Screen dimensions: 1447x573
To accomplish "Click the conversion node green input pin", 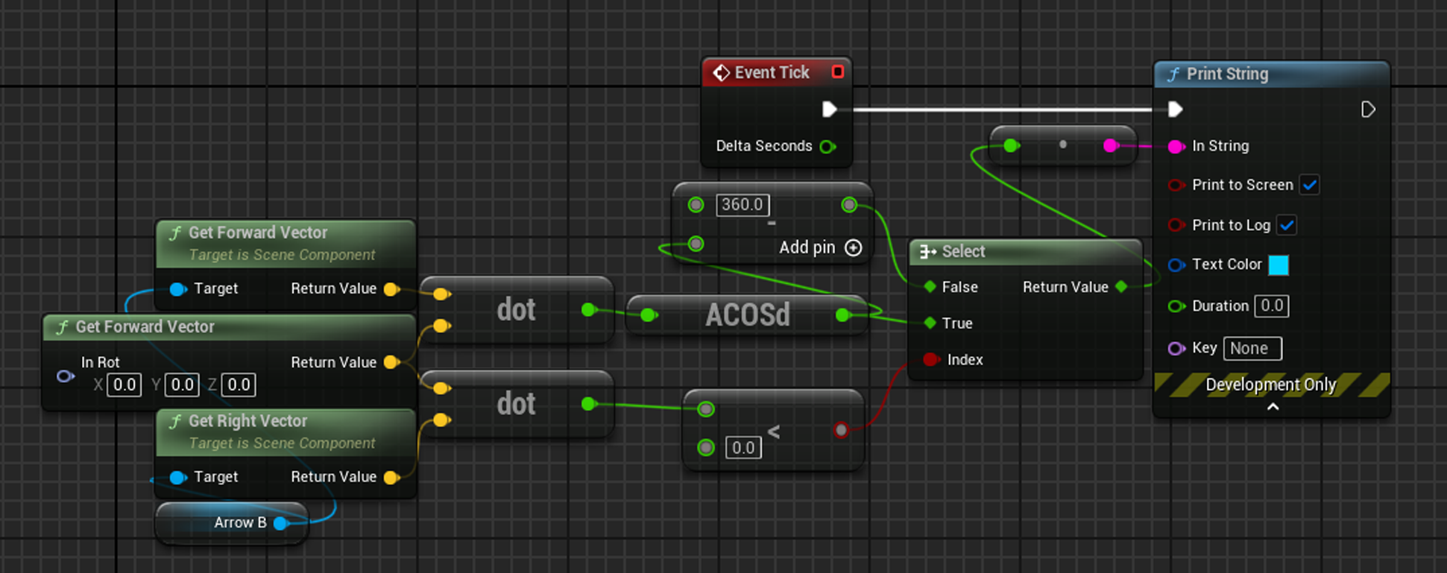I will tap(1010, 145).
